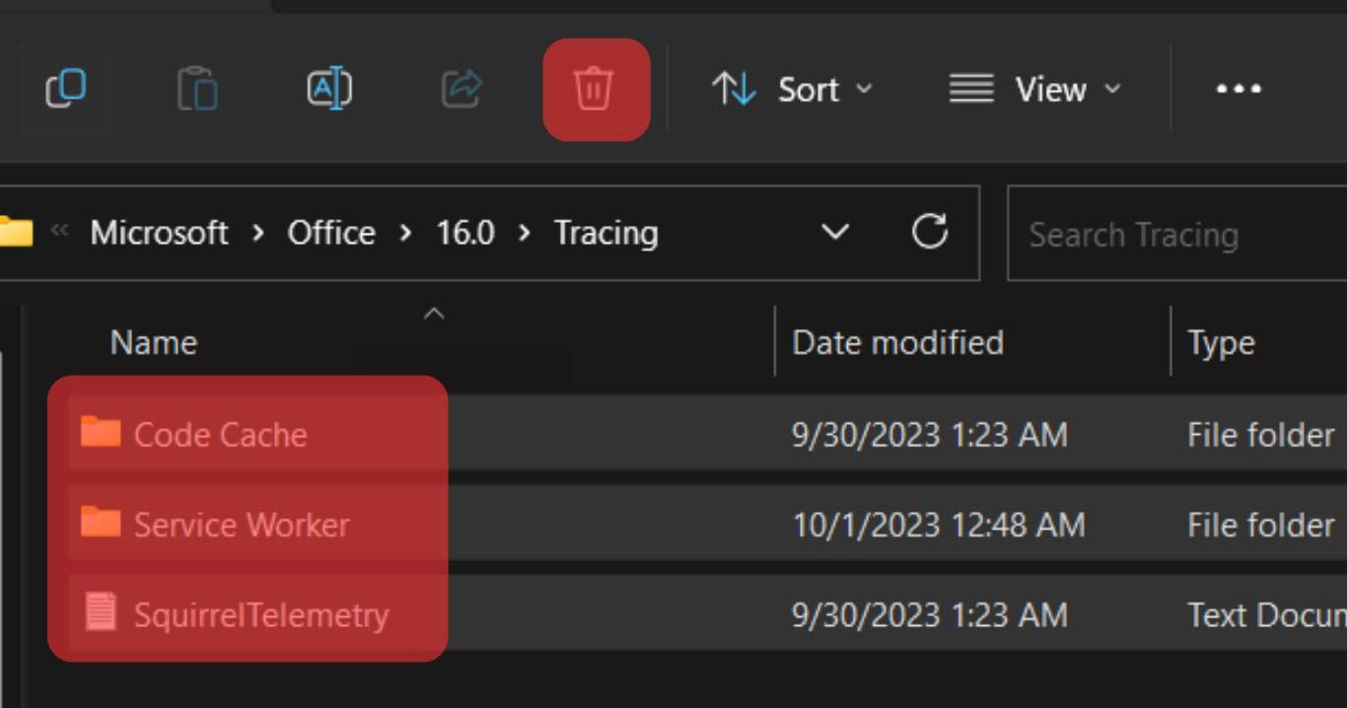
Task: Click the address bar folder icon
Action: [x=14, y=233]
